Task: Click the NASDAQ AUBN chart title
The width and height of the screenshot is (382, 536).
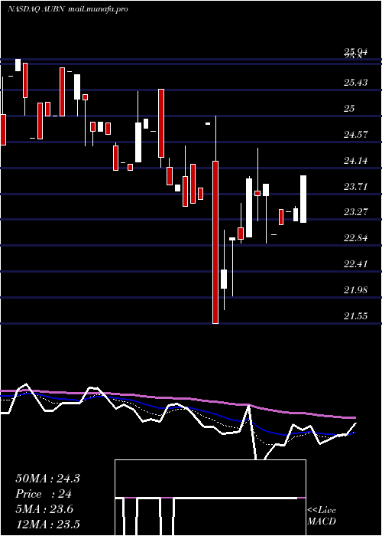Action: pos(67,9)
